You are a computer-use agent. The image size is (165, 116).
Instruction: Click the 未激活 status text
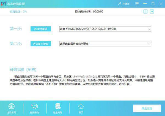pyautogui.click(x=126, y=4)
